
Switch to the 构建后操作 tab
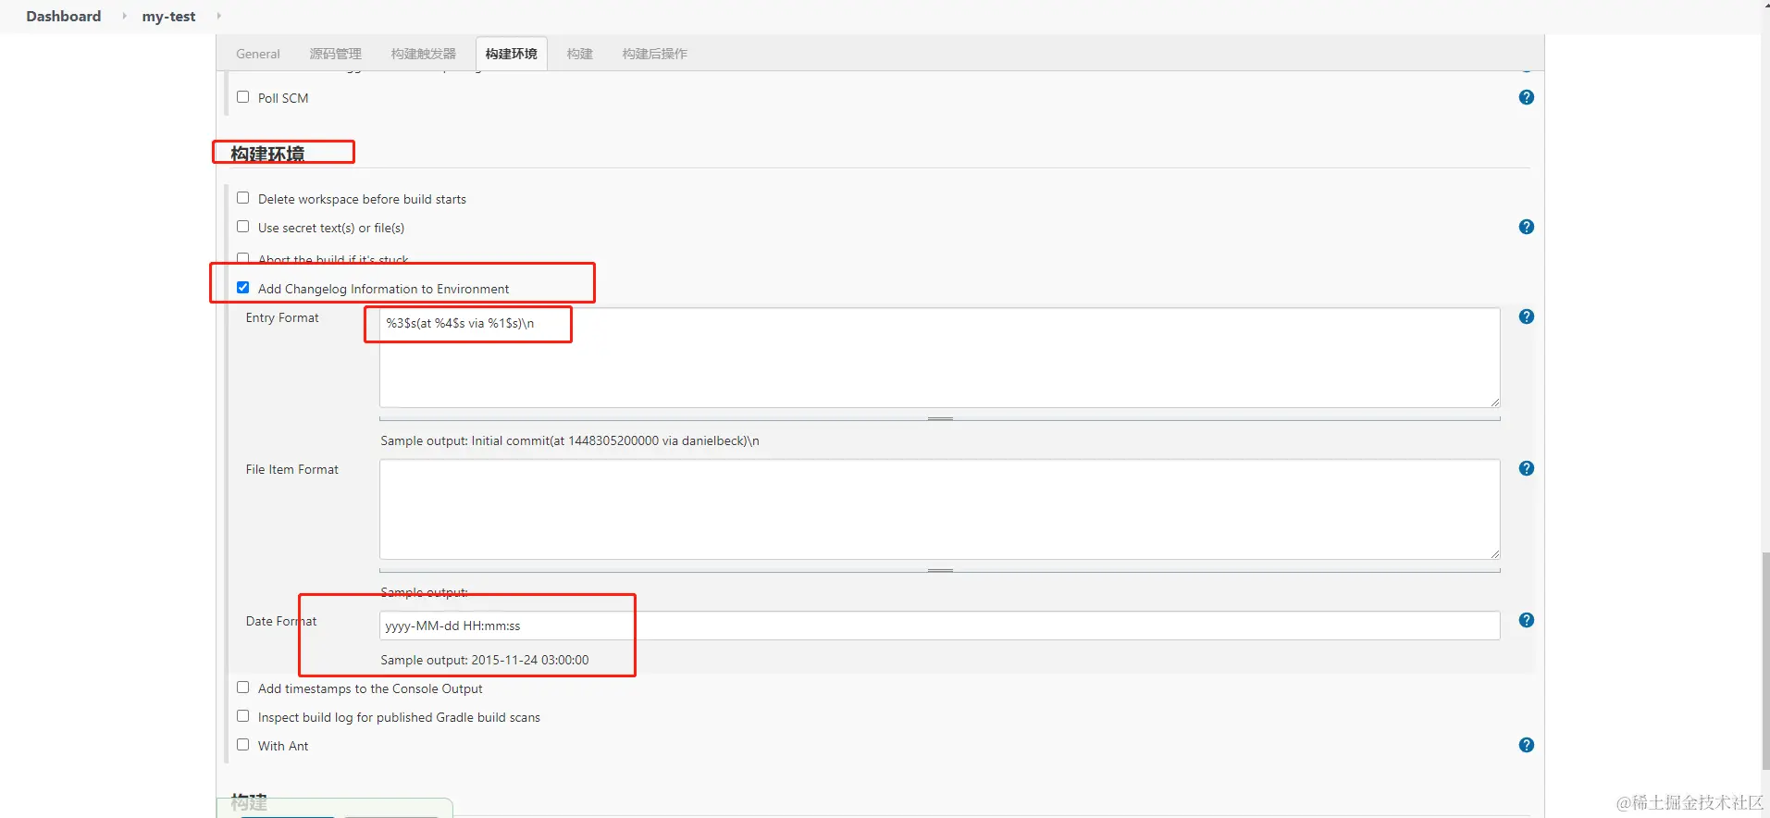(x=654, y=54)
